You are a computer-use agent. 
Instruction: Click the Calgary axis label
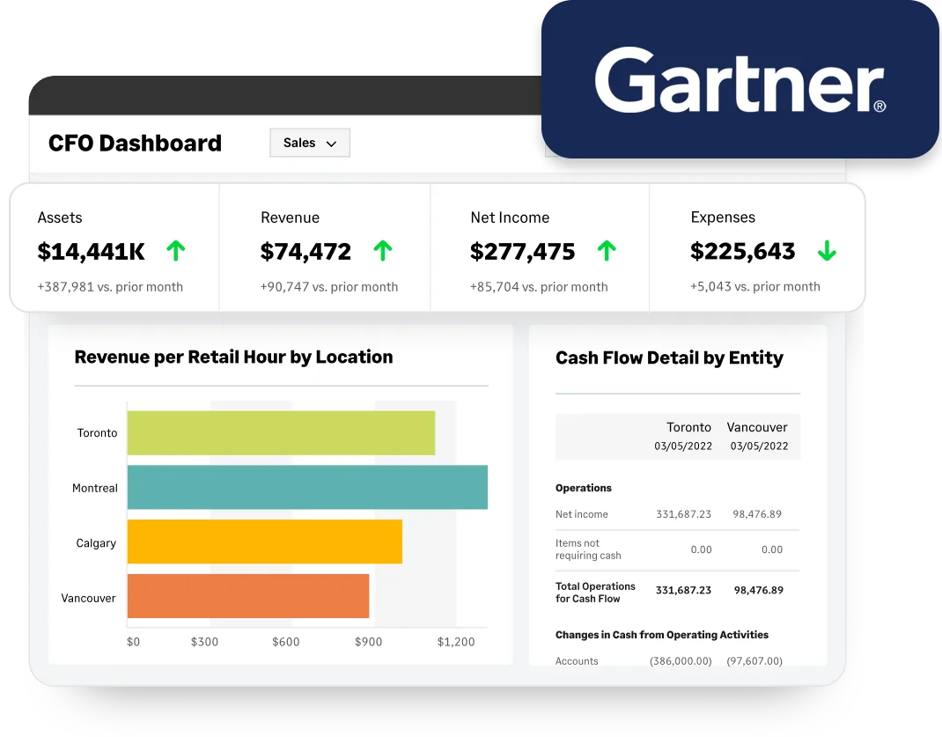tap(96, 543)
